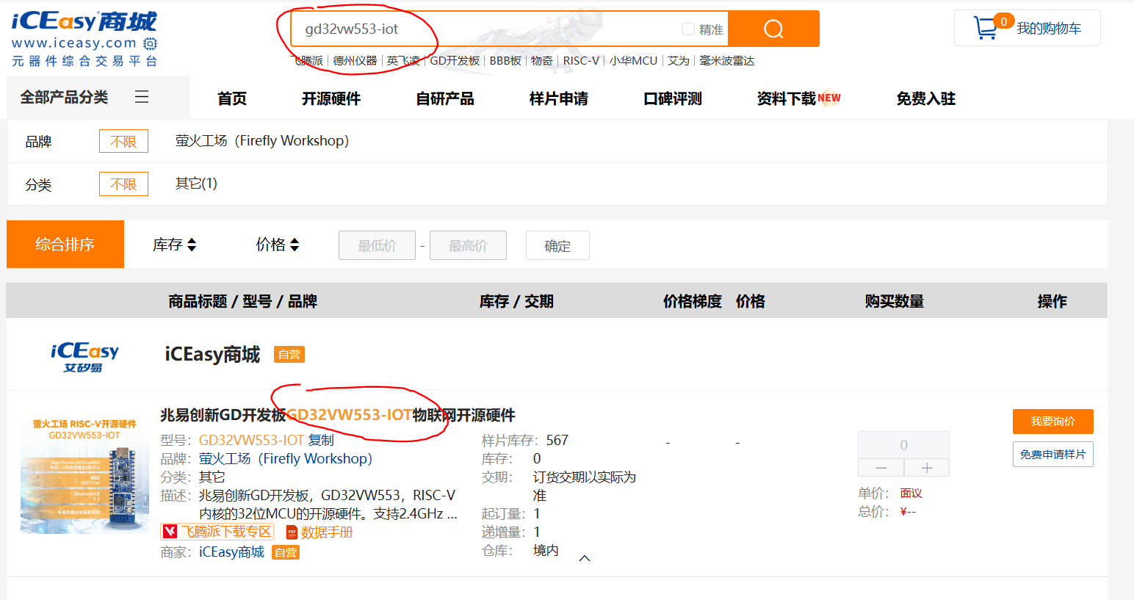Screen dimensions: 1134x600
Task: Go to the 样片申请 navigation tab
Action: 558,98
